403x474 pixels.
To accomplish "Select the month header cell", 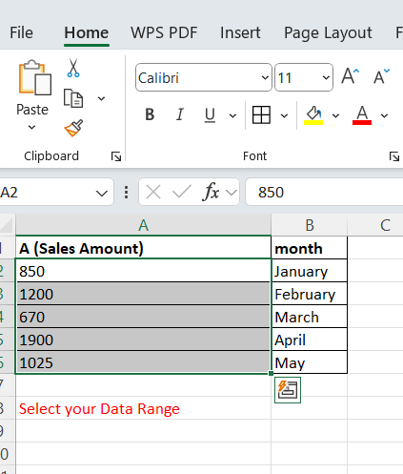I will 310,248.
